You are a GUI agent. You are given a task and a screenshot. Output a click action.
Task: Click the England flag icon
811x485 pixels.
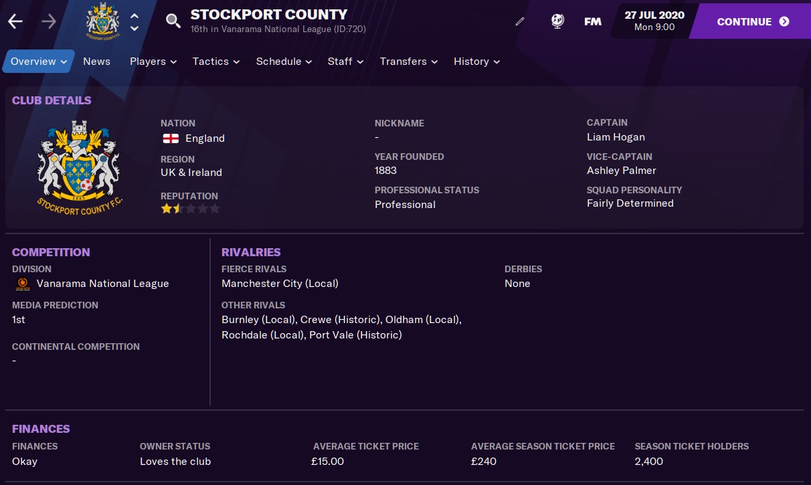point(171,138)
